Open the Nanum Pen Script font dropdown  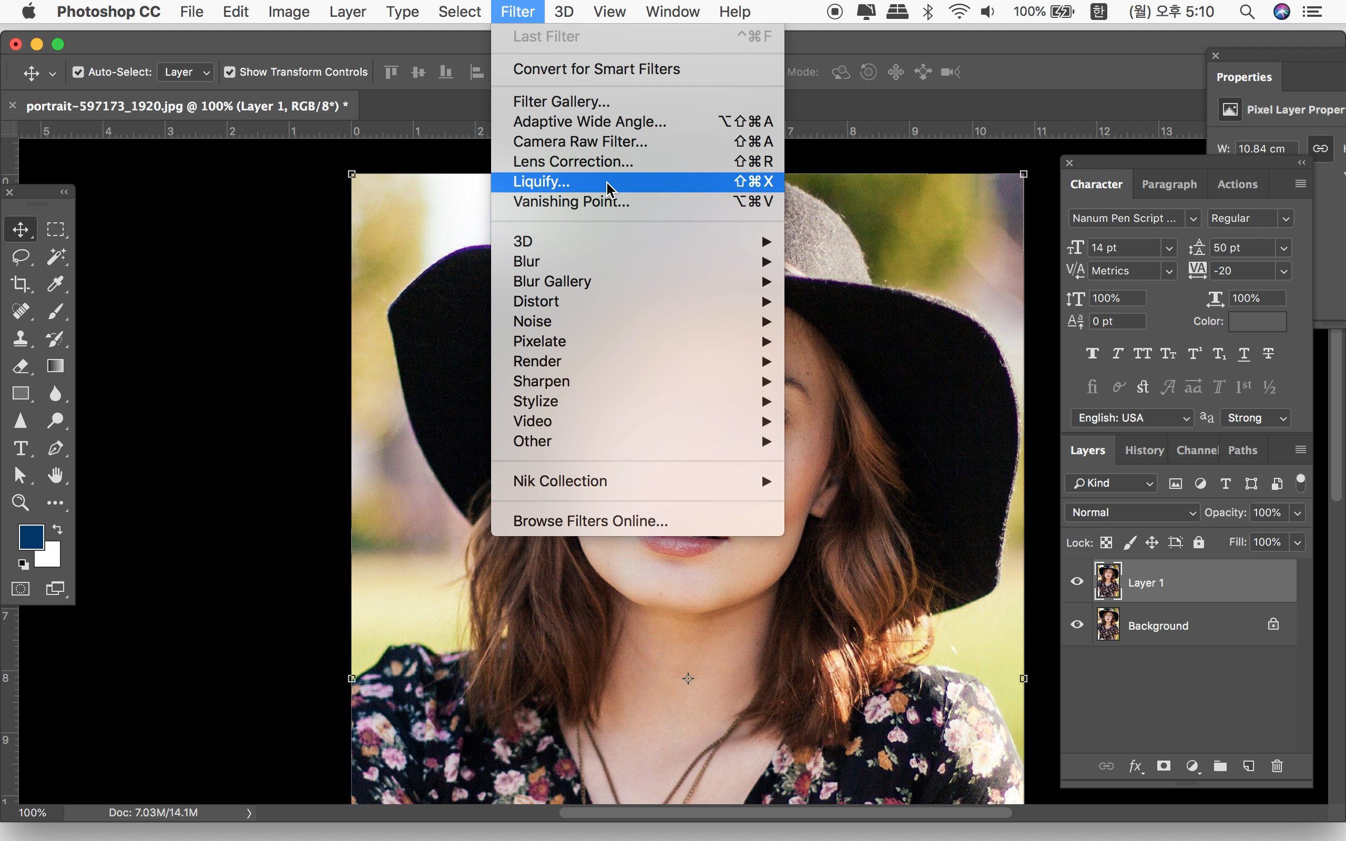[1193, 219]
